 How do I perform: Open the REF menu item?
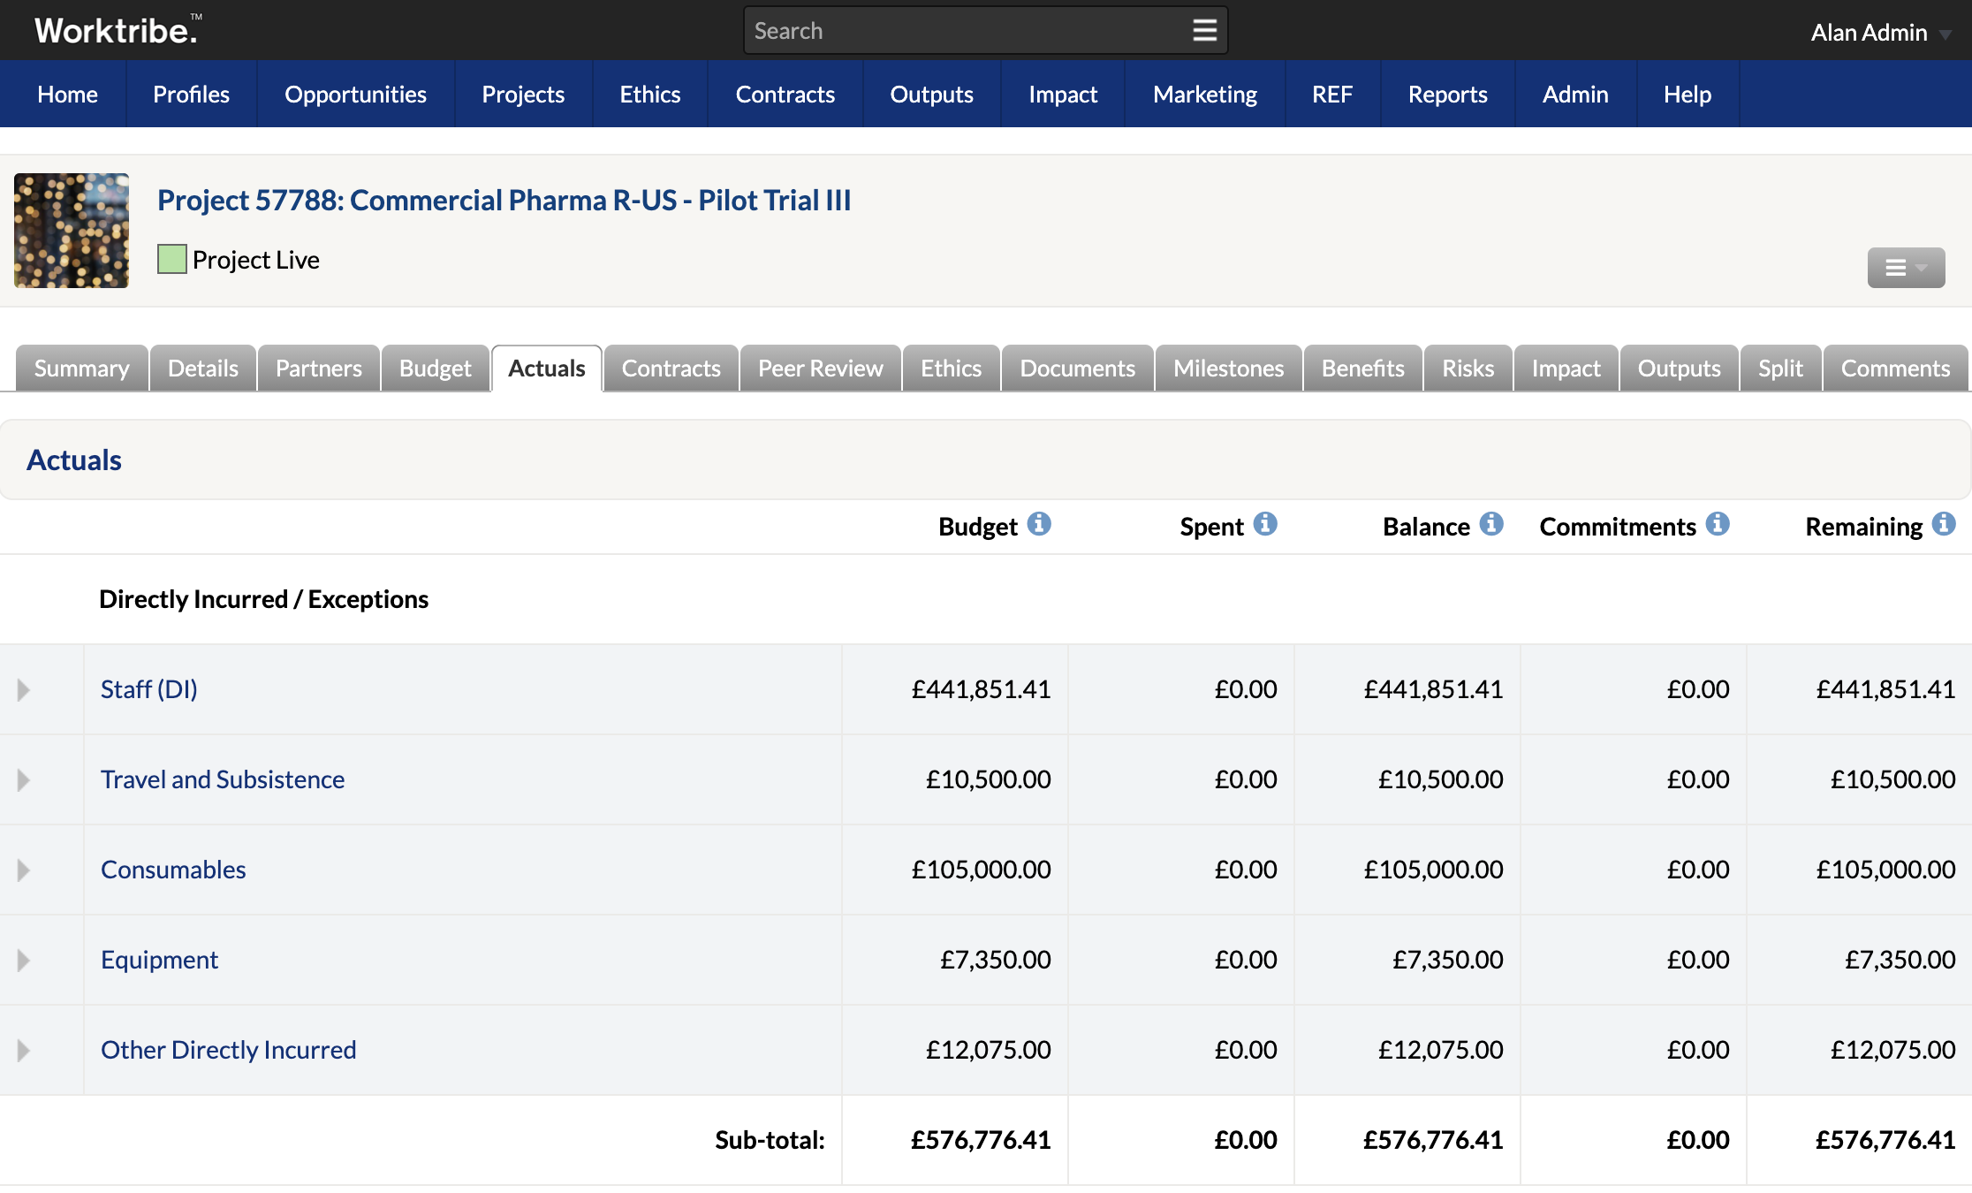pyautogui.click(x=1332, y=94)
